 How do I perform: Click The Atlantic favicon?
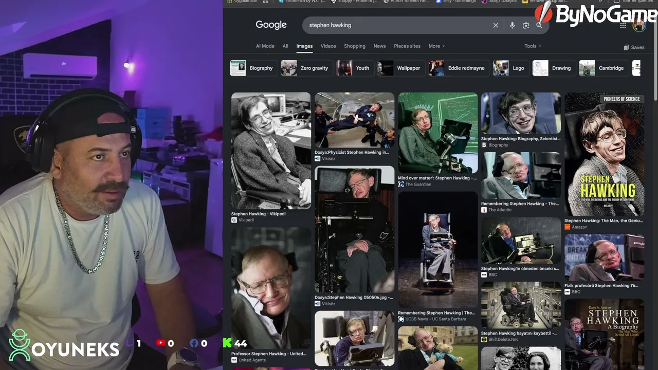point(484,210)
